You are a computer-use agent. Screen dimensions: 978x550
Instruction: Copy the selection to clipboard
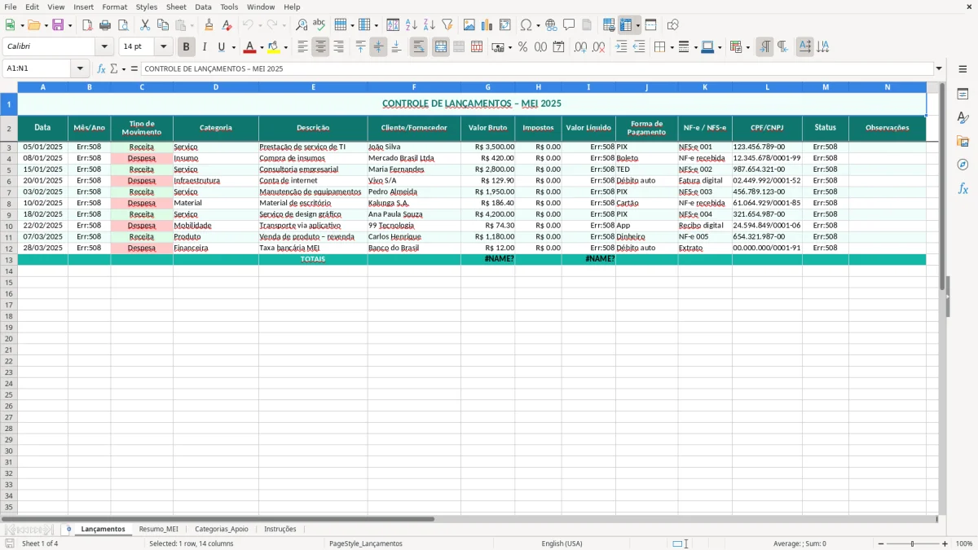(163, 25)
